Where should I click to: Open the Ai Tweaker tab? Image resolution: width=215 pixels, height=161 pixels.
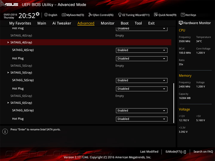coord(62,23)
